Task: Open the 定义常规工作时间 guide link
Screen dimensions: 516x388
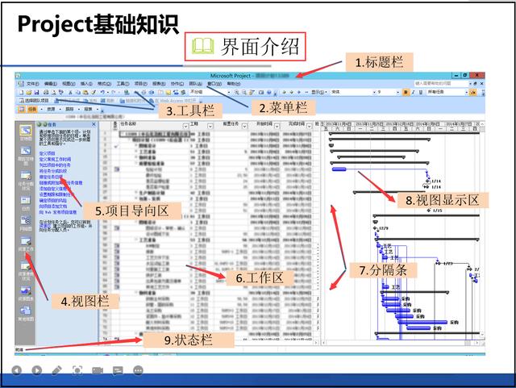Action: (55, 159)
